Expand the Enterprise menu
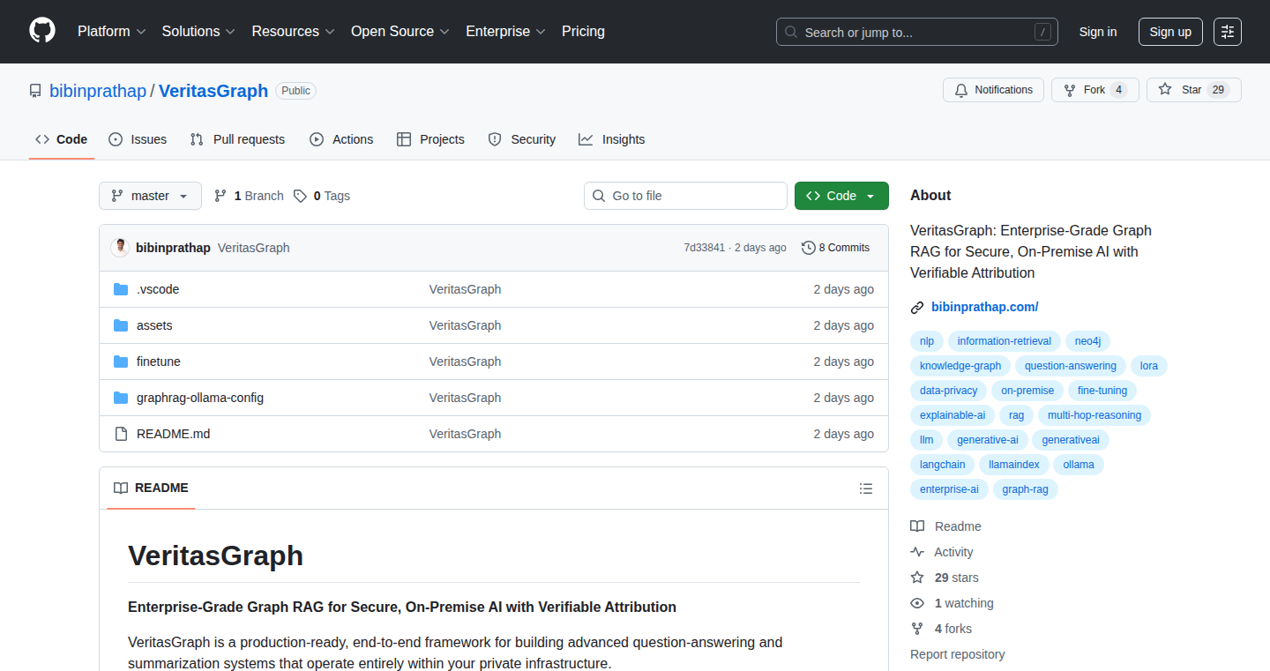 coord(505,31)
